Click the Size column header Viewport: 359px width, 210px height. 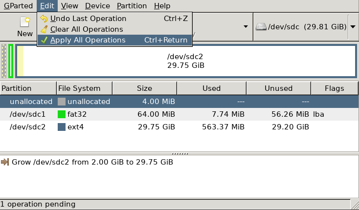[x=144, y=88]
